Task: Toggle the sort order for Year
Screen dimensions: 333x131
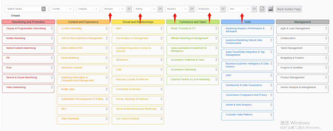Action: [254, 9]
